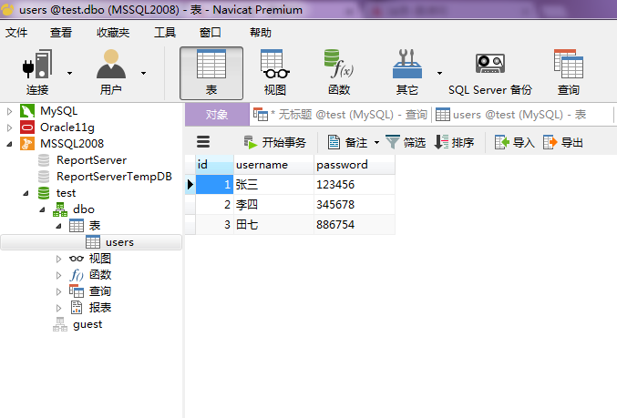
Task: Expand the MySQL connection node
Action: click(9, 112)
